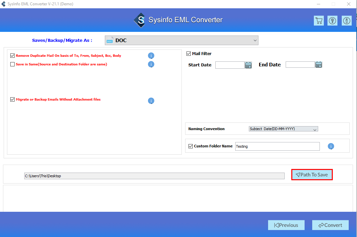Click the Previous button
Viewport: 357px width, 237px height.
[286, 225]
